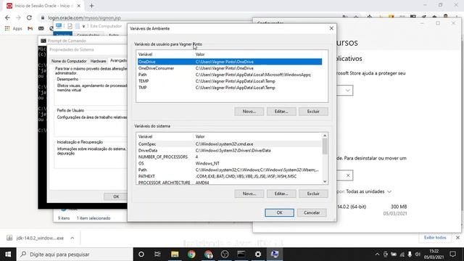464x261 pixels.
Task: Click Exibir todos in the downloads bar
Action: (x=435, y=238)
